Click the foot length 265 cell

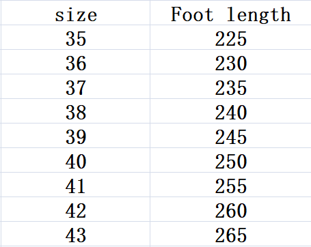pos(230,234)
